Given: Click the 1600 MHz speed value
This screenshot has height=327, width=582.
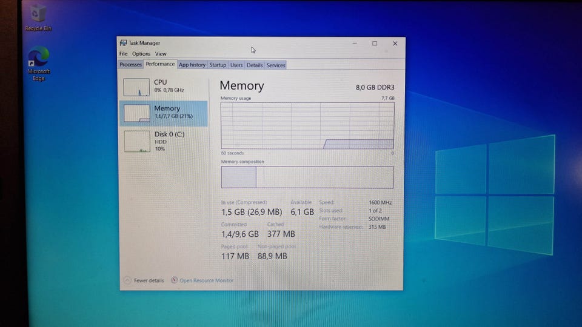Looking at the screenshot, I should tap(380, 202).
